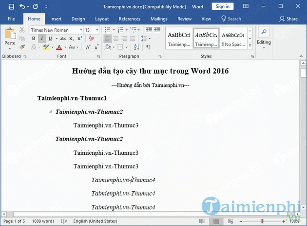The image size is (307, 226).
Task: Open the File tab
Action: pyautogui.click(x=11, y=19)
